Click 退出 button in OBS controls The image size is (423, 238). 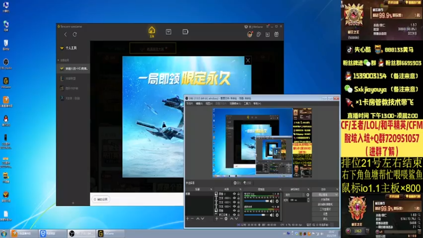click(325, 219)
